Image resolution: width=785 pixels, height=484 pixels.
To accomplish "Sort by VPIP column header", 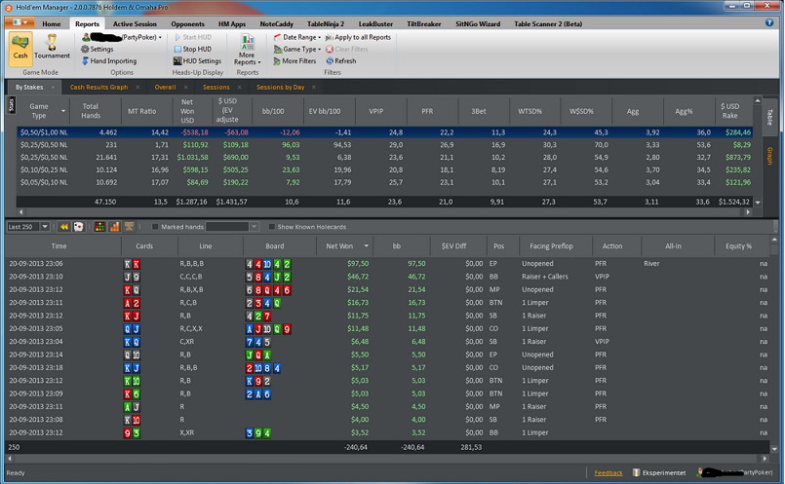I will pos(376,111).
